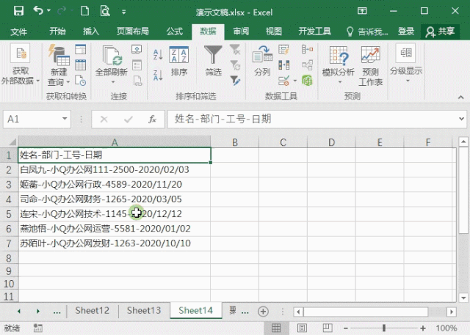Click the manage data model icon
Screen dimensions: 470x335
307,80
